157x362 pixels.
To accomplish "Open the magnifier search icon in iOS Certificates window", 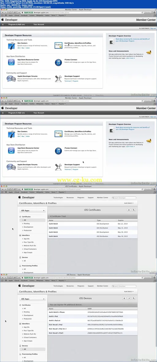I will (x=134, y=210).
